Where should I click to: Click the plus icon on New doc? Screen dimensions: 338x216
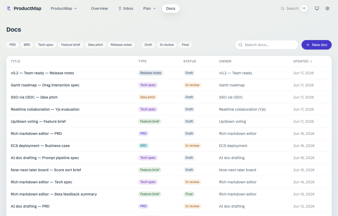308,45
